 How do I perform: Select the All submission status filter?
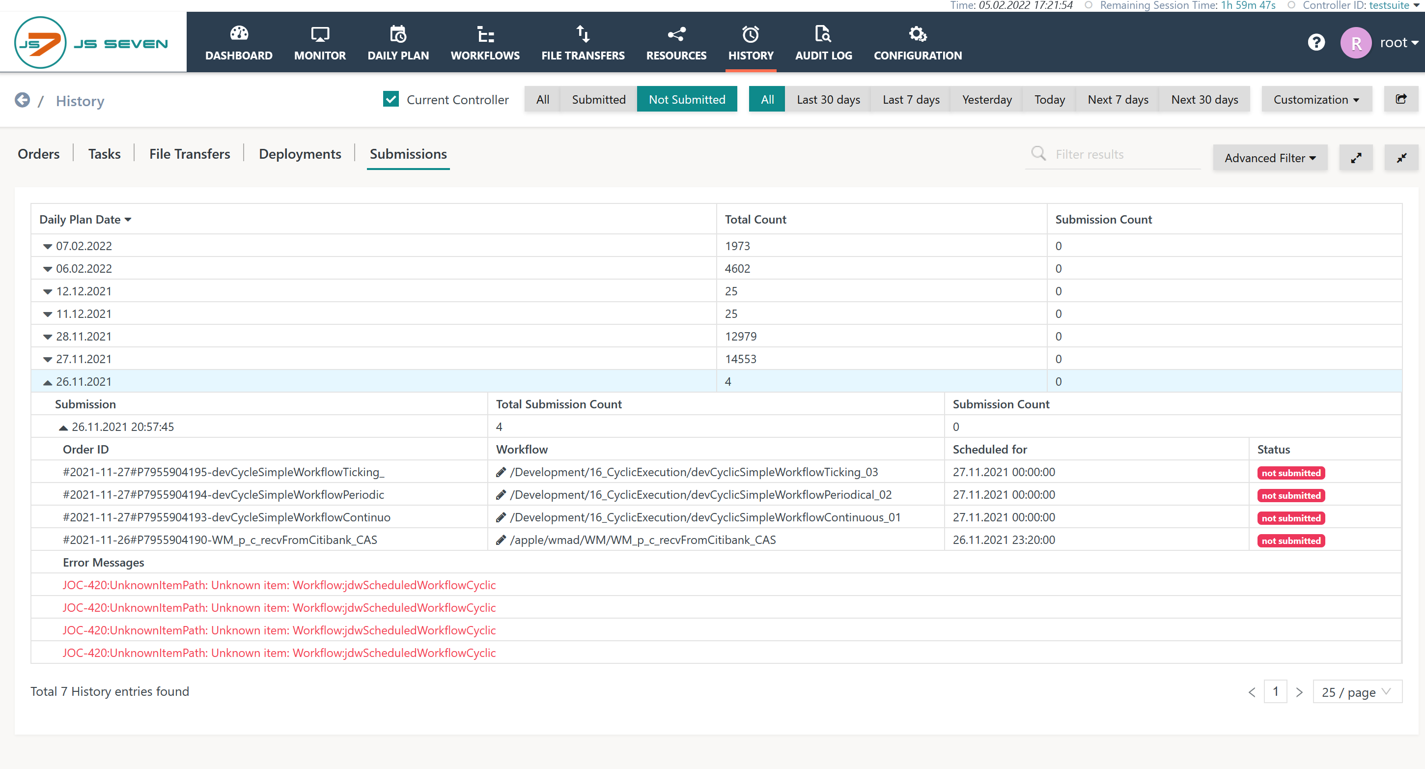tap(543, 100)
